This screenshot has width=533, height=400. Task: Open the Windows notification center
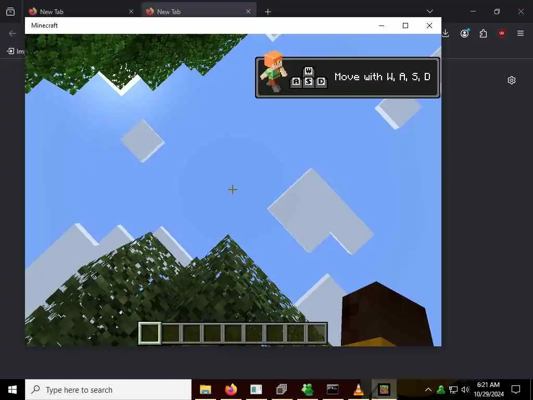coord(516,390)
